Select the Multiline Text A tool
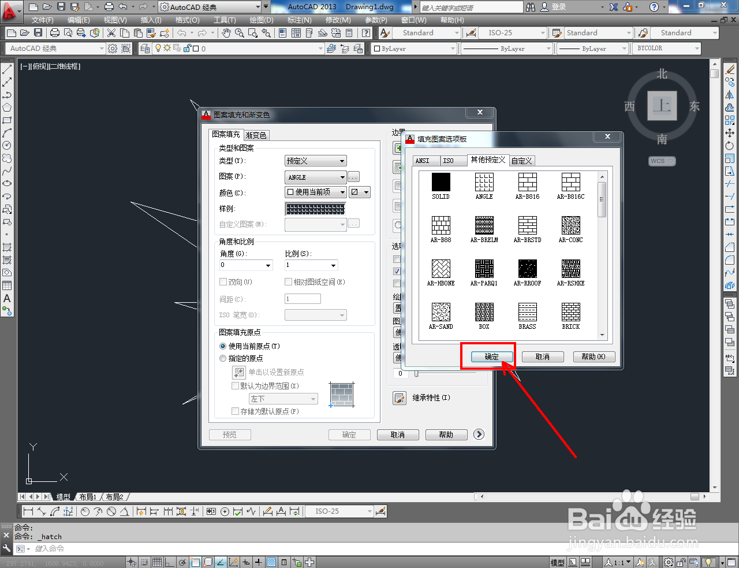Screen dimensions: 739x568 coord(7,298)
